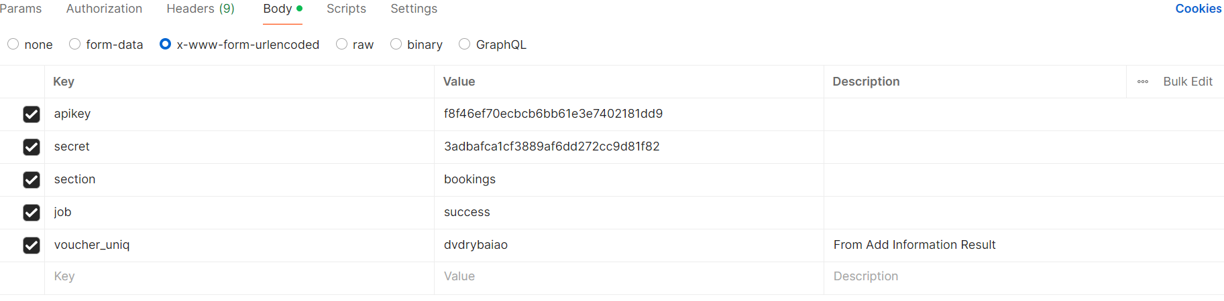Disable the section parameter checkbox
1224x301 pixels.
(32, 180)
